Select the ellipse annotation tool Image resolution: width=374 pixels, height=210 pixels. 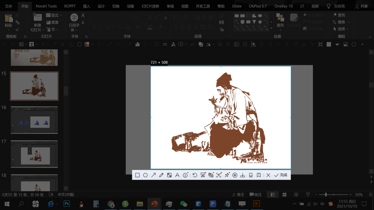pos(145,175)
